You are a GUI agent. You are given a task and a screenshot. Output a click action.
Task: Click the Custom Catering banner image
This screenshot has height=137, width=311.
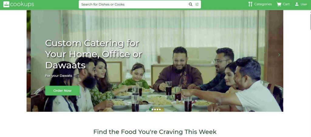click(x=155, y=61)
